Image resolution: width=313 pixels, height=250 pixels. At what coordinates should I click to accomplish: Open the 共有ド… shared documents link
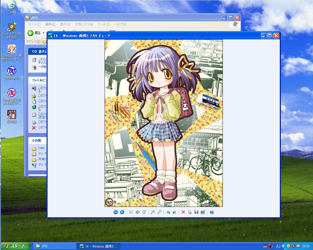42,159
